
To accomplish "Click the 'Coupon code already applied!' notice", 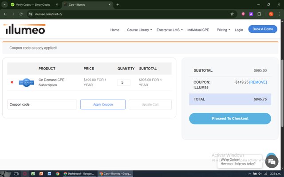I will click(33, 48).
